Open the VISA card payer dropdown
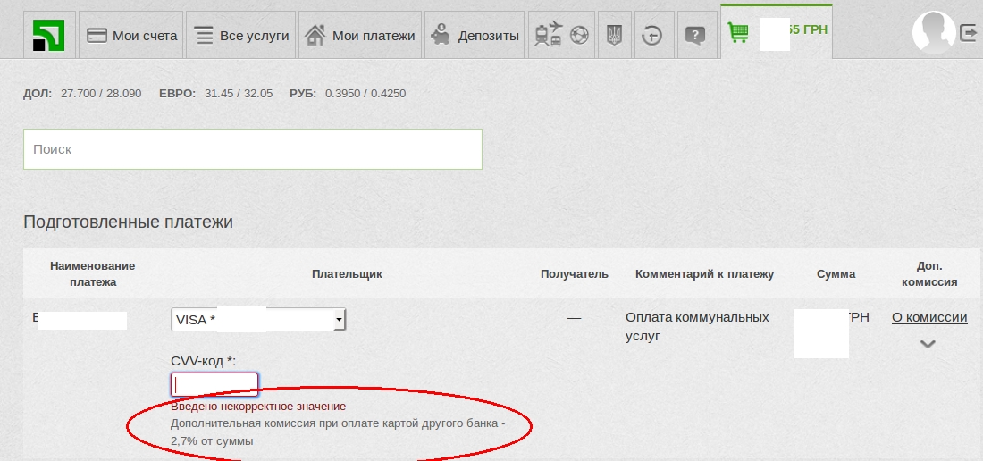Image resolution: width=983 pixels, height=461 pixels. pyautogui.click(x=258, y=320)
